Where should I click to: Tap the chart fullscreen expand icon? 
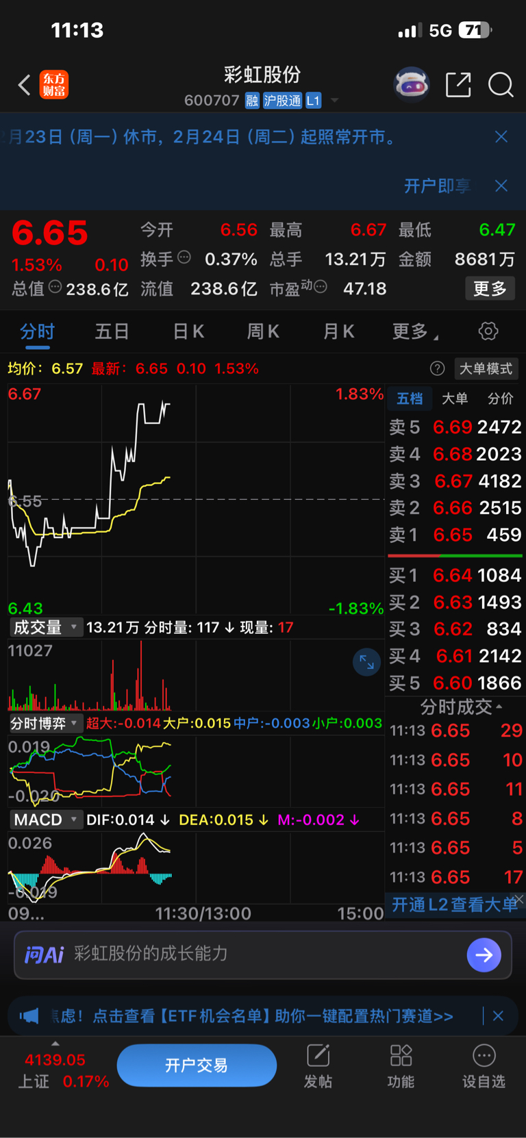click(366, 662)
